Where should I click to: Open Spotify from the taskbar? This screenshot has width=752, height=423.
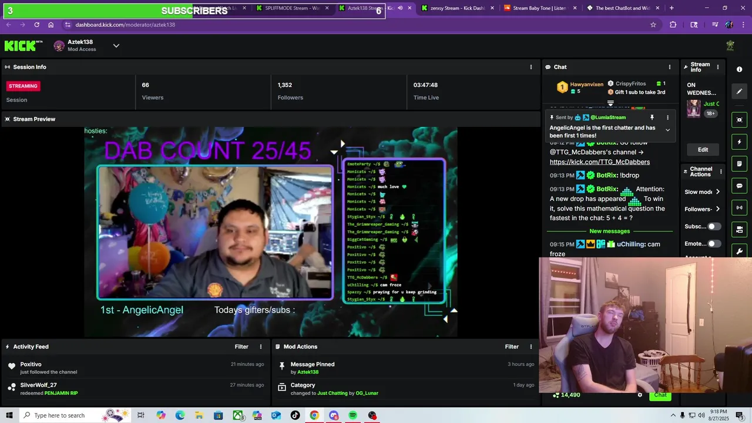tap(352, 415)
